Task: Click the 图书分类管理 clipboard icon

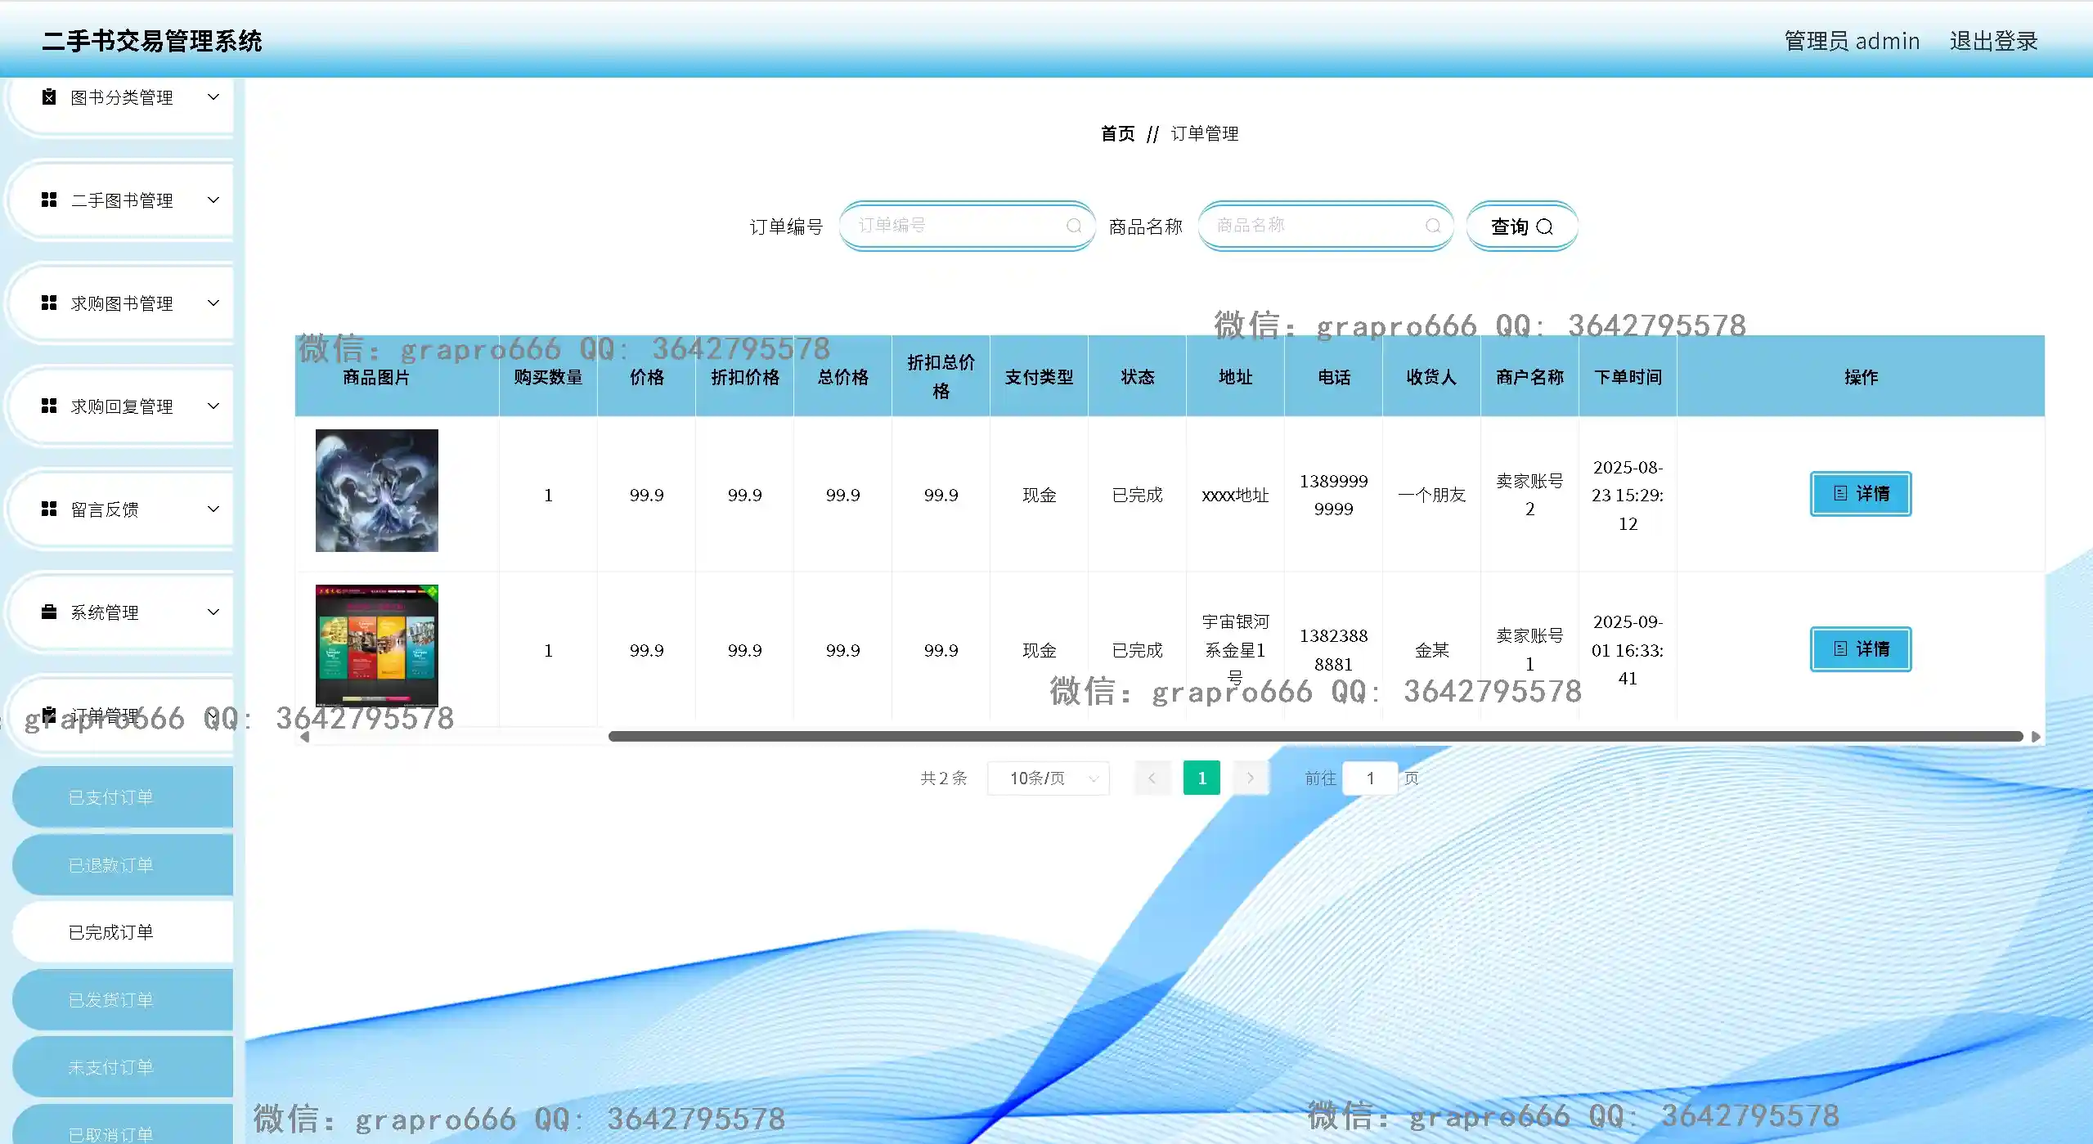Action: click(49, 97)
